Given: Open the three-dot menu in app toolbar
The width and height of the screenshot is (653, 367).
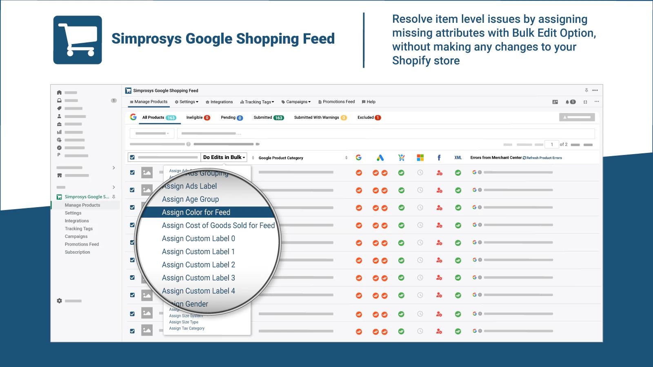Looking at the screenshot, I should [x=597, y=102].
